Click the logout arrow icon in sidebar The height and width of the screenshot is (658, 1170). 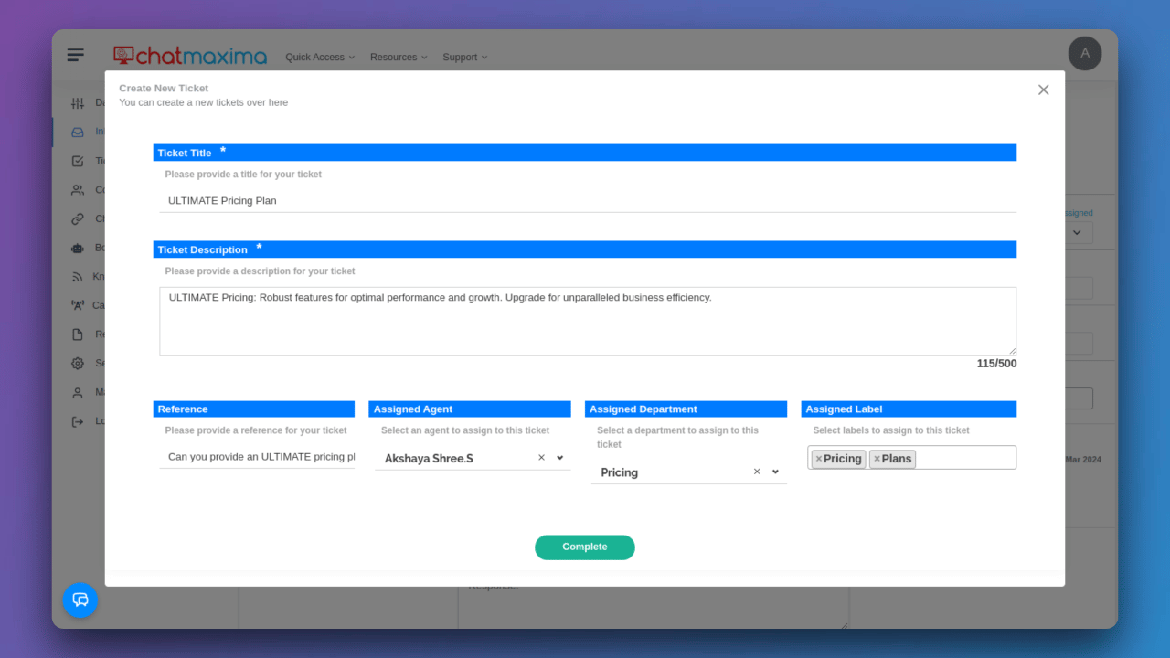[x=78, y=421]
